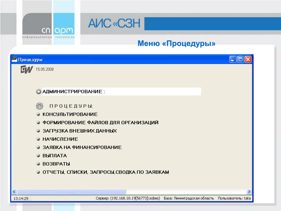The width and height of the screenshot is (281, 211).
Task: Open ФОРМИРОВАНИЕ ФАЙЛОВ ДЛЯ ОРГАНИЗАЦИЙ
Action: [100, 123]
